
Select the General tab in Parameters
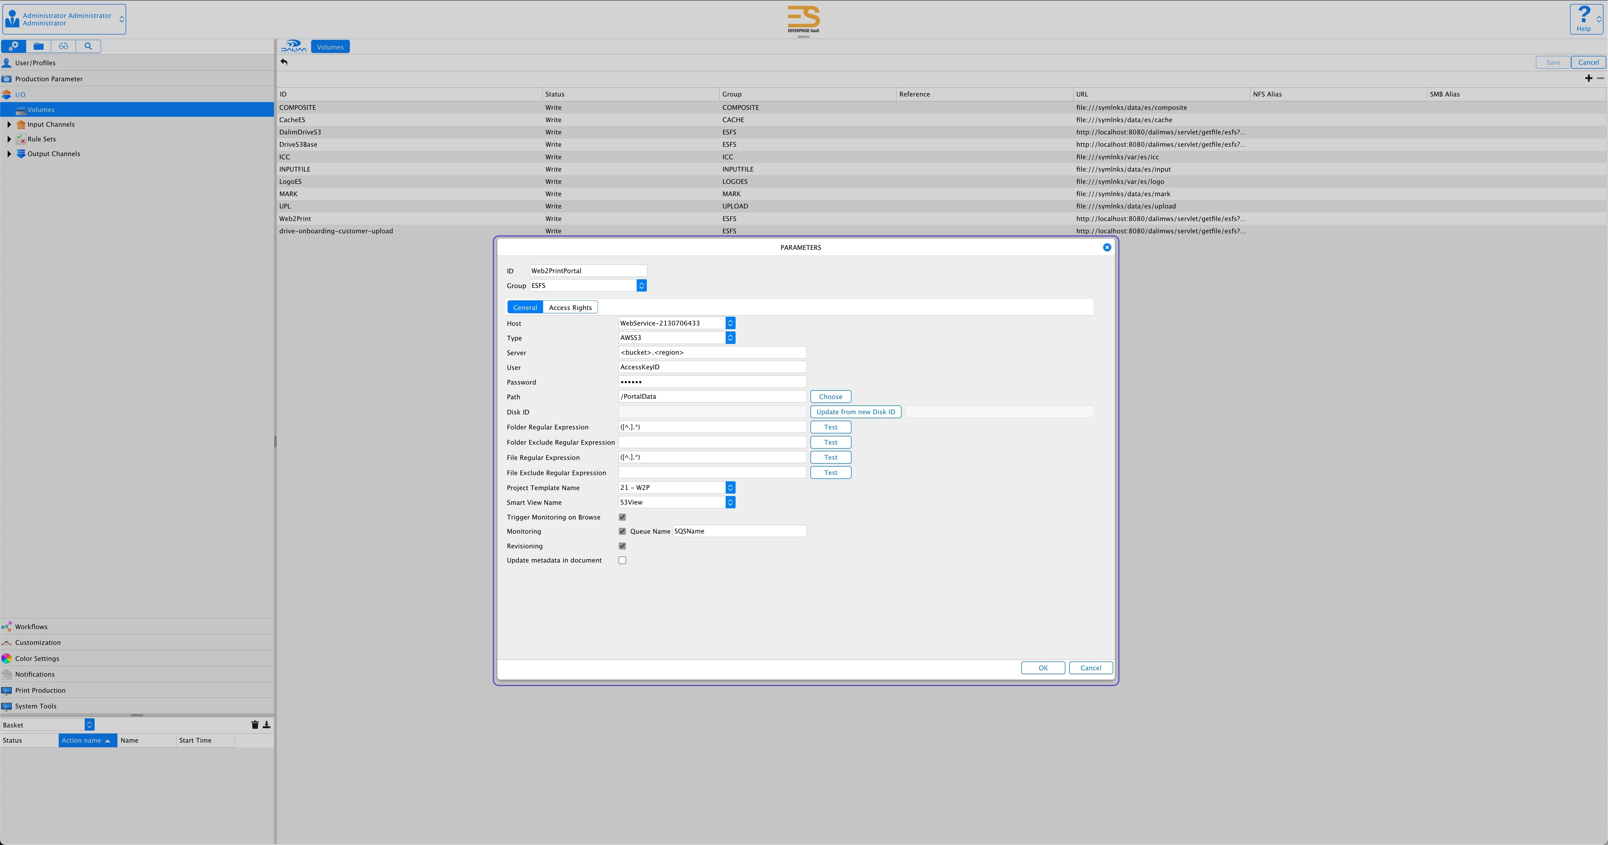524,307
